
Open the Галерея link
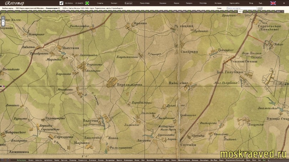coord(189,3)
